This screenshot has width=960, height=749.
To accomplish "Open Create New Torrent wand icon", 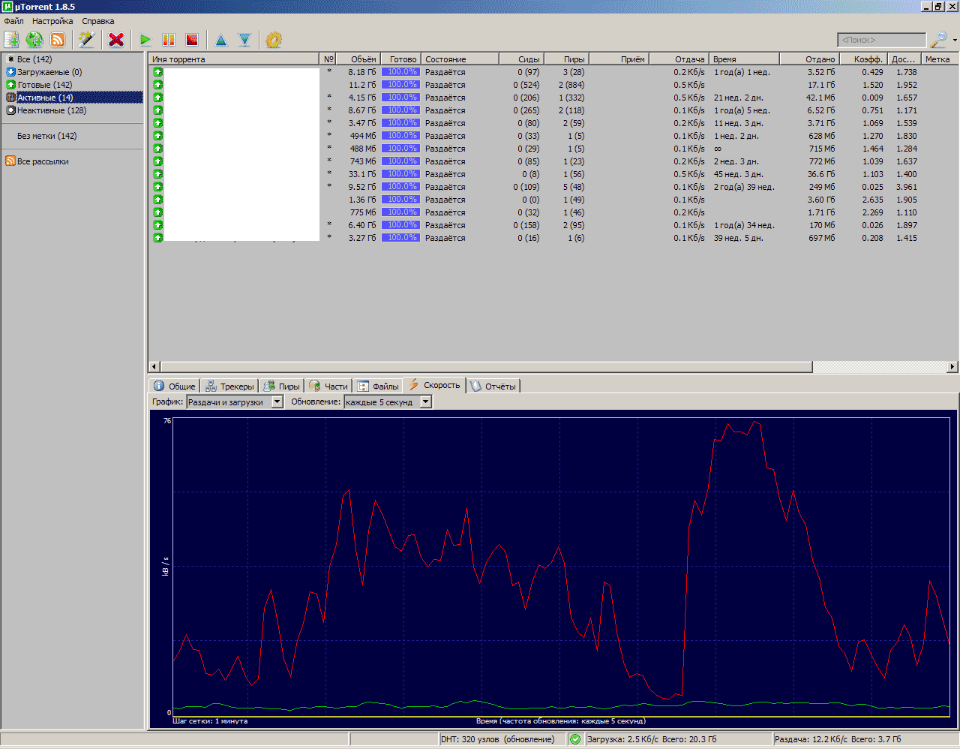I will [87, 40].
